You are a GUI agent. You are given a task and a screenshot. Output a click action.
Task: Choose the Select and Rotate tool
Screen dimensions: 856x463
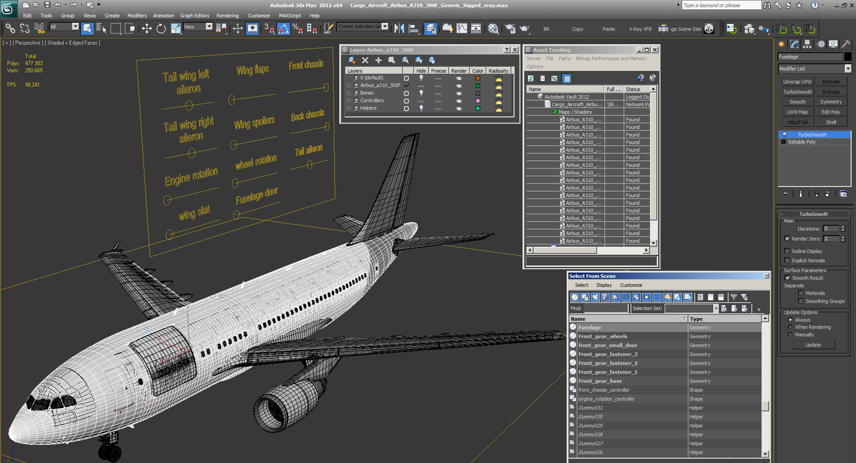click(x=161, y=28)
